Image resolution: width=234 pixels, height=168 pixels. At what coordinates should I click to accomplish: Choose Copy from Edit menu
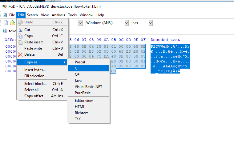42,36
